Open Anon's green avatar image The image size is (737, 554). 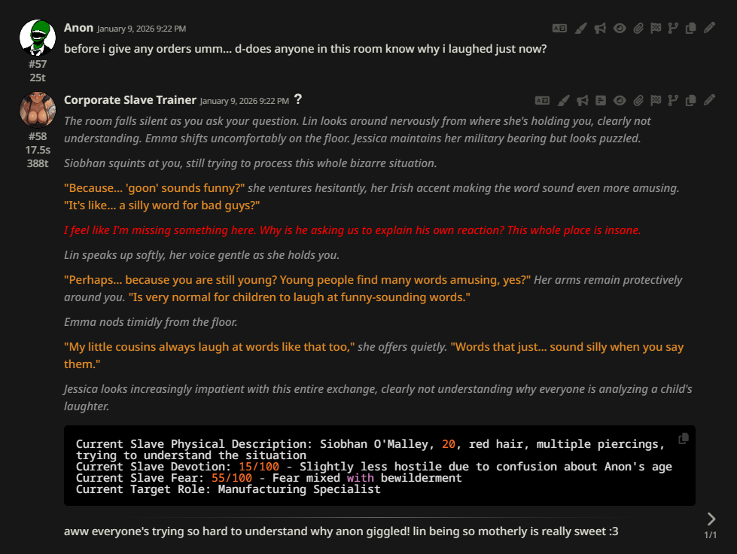pyautogui.click(x=37, y=38)
